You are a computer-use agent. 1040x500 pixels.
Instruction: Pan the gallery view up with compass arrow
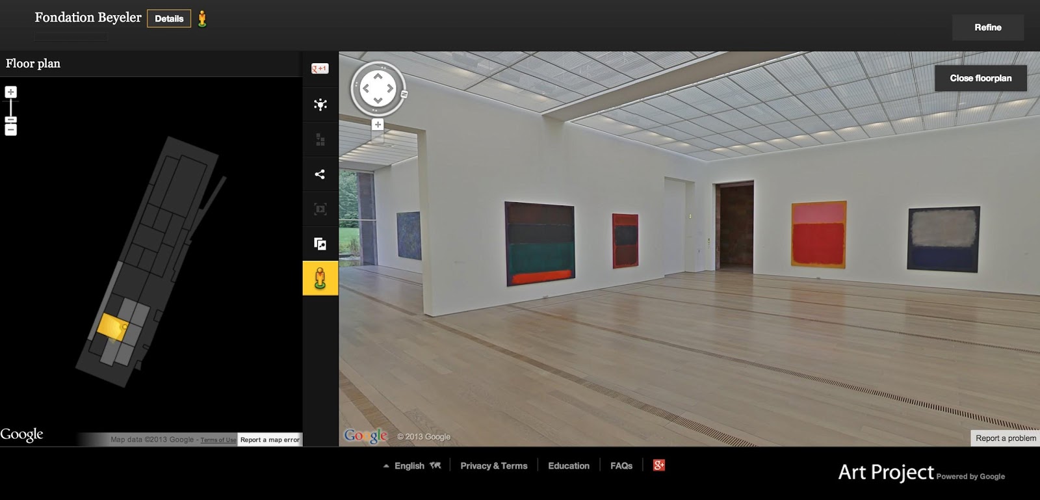tap(378, 77)
